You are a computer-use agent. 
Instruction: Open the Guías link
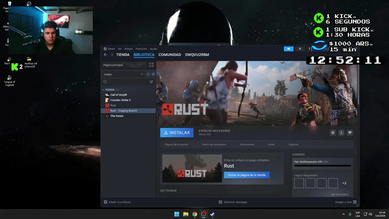click(271, 144)
